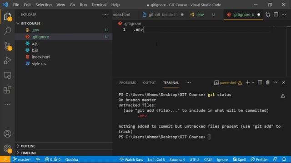This screenshot has height=163, width=291.
Task: Click the terminal warning triangle icon
Action: click(x=283, y=96)
